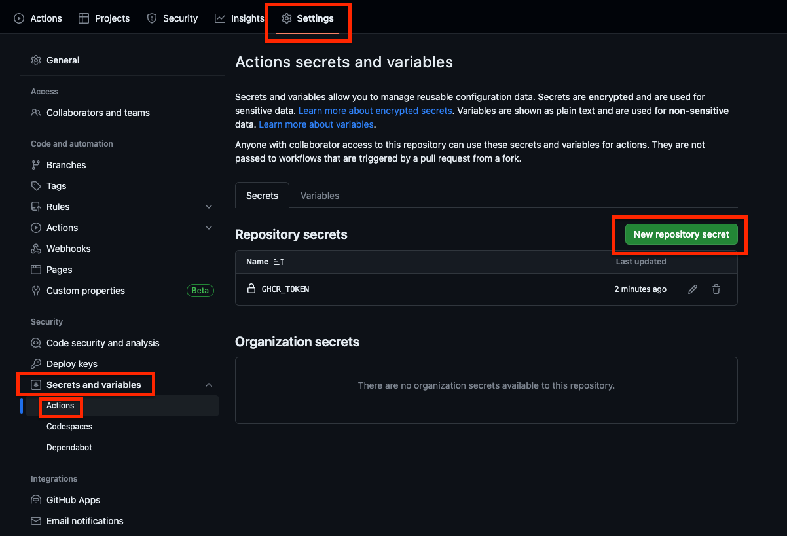Click the asterisk icon beside Secrets and variables
This screenshot has width=787, height=536.
[36, 385]
